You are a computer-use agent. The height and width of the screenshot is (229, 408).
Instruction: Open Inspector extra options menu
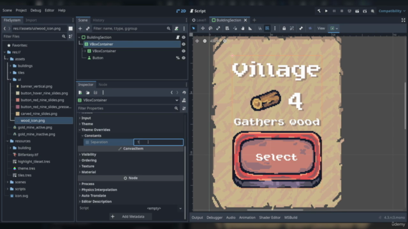(x=103, y=92)
